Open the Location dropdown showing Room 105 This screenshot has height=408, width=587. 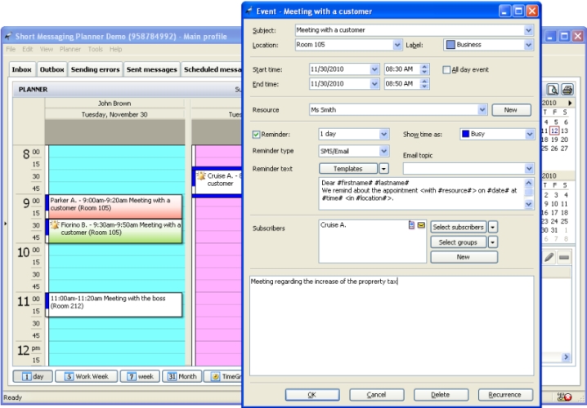pyautogui.click(x=397, y=45)
